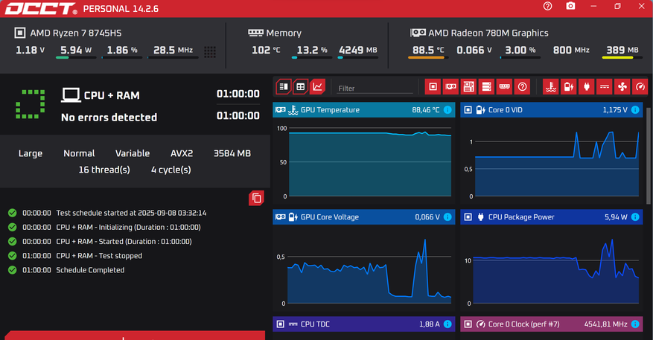This screenshot has height=340, width=653.
Task: Select the Core 0 VID graph header
Action: tap(552, 110)
